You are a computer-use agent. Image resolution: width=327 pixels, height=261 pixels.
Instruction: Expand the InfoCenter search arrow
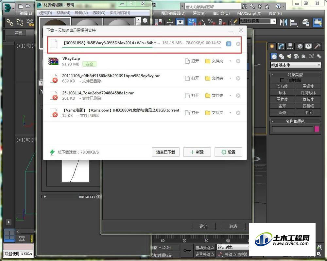pos(182,7)
